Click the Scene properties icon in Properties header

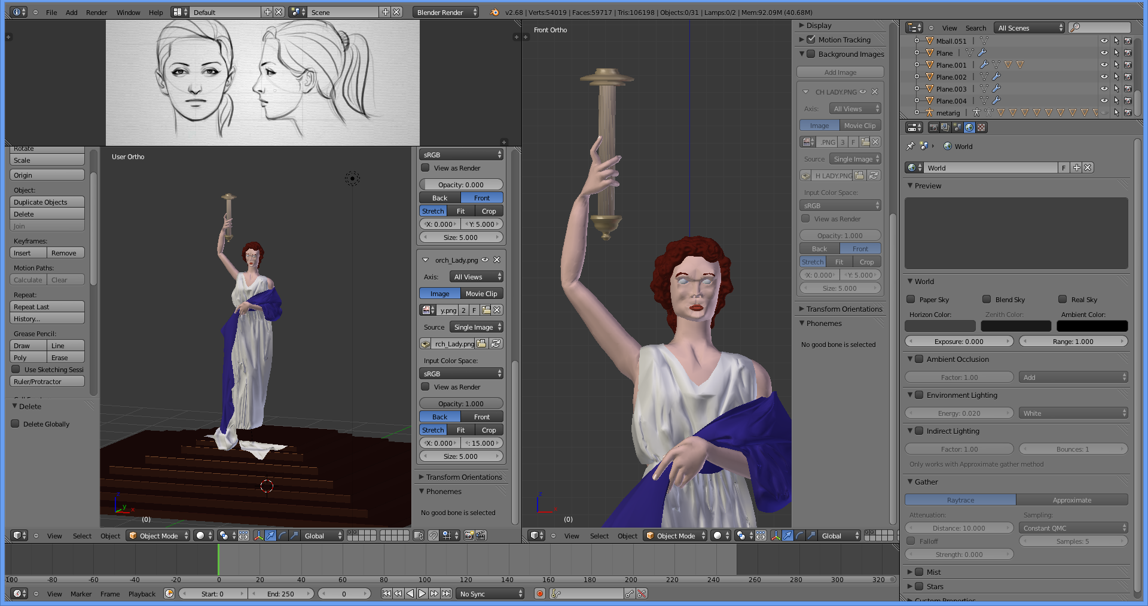coord(957,127)
